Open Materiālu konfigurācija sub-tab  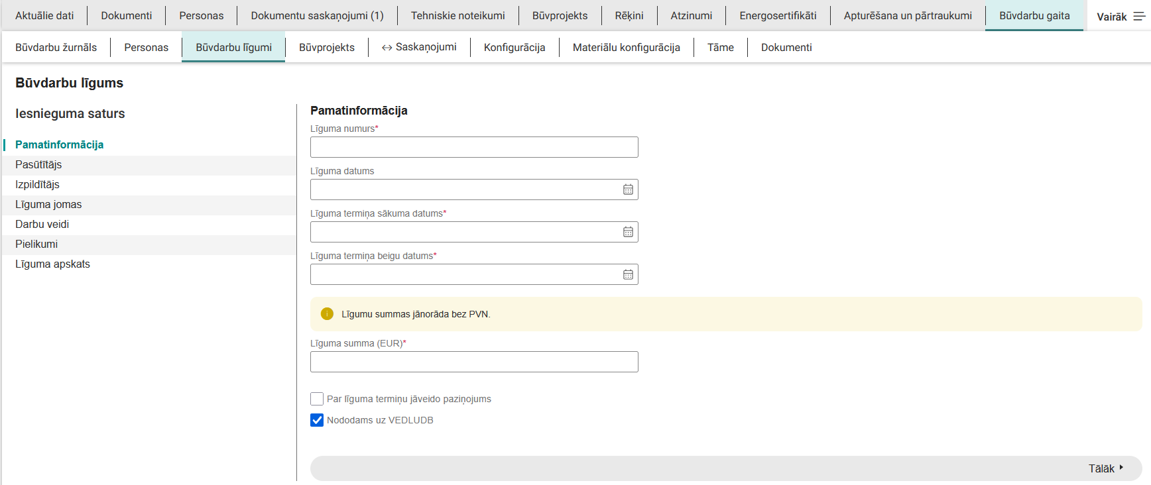tap(627, 47)
